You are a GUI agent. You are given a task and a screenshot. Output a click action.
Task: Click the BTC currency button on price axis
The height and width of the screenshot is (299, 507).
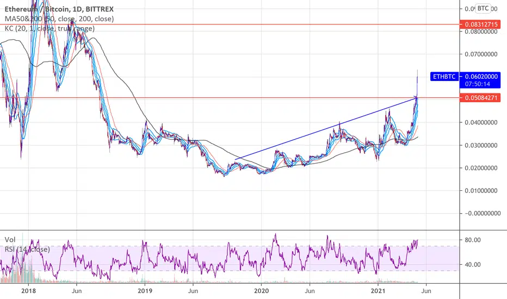coord(483,8)
